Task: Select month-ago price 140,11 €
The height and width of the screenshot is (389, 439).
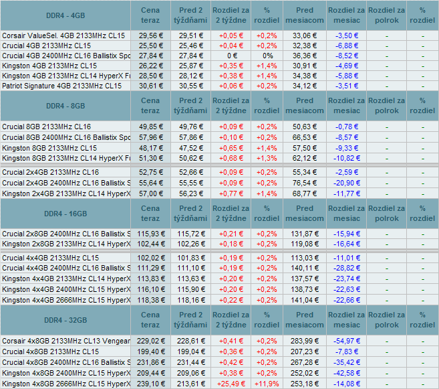Action: pyautogui.click(x=305, y=268)
